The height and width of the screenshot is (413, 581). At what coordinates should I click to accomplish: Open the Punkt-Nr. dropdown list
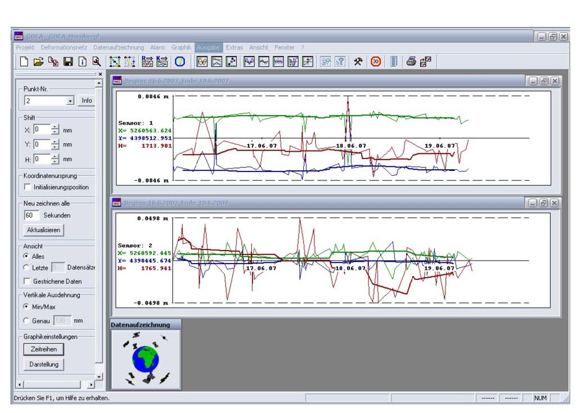[x=70, y=101]
